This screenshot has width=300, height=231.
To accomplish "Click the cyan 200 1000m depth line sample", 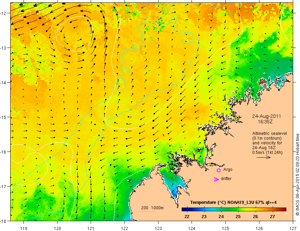I will [x=148, y=212].
